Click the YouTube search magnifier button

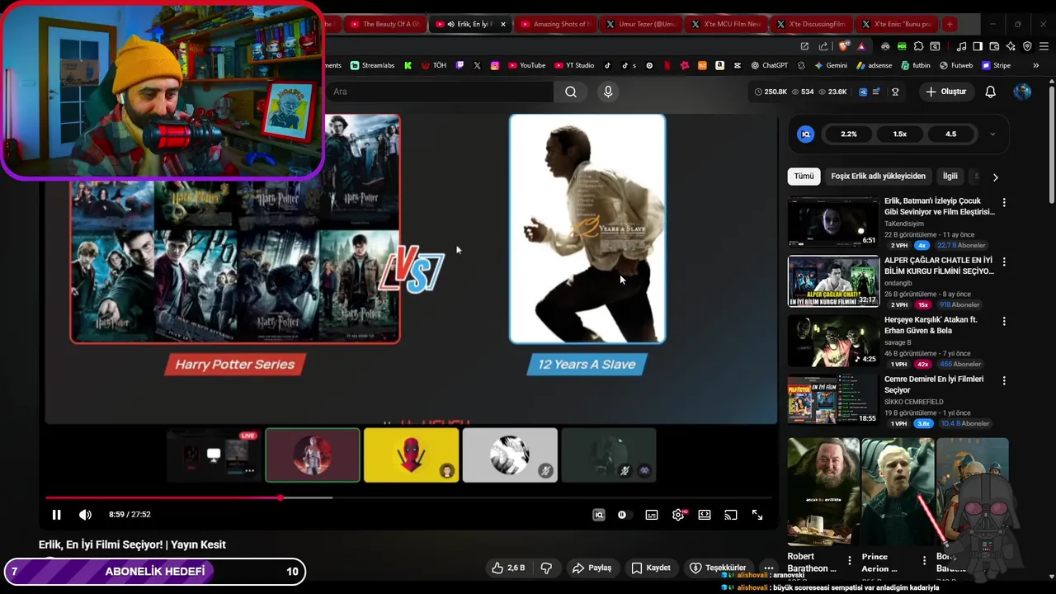[x=571, y=92]
